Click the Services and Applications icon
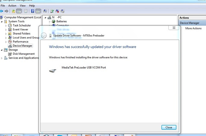 pyautogui.click(x=6, y=58)
